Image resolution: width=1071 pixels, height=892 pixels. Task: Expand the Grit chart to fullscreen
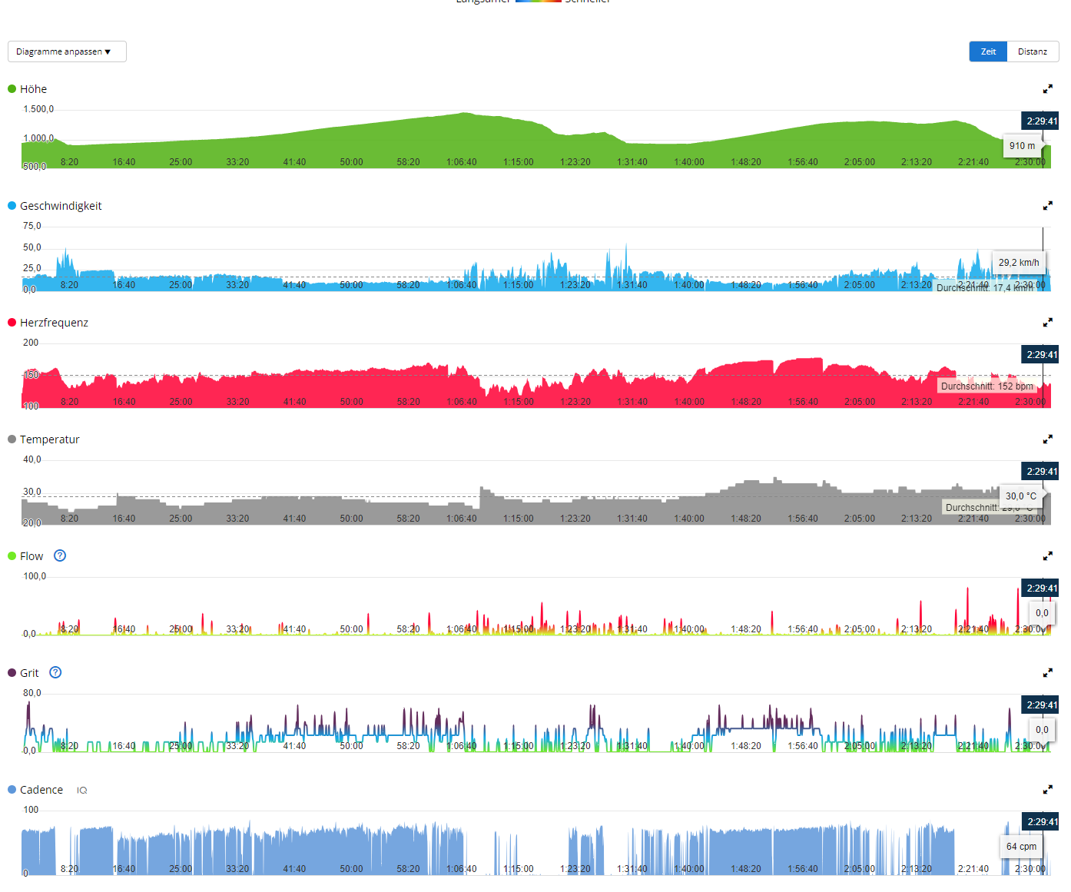pyautogui.click(x=1047, y=673)
